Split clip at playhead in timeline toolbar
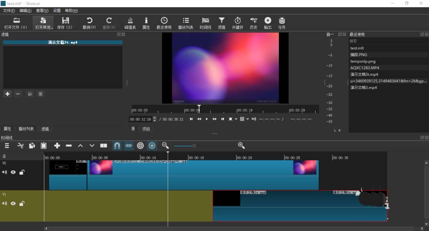 pos(103,145)
